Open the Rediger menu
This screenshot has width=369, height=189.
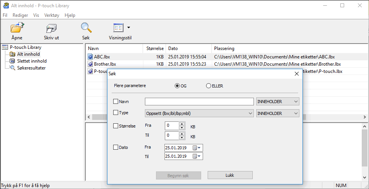(20, 15)
